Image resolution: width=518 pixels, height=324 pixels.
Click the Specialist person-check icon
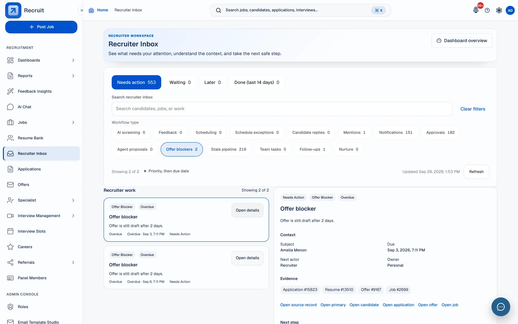(10, 200)
